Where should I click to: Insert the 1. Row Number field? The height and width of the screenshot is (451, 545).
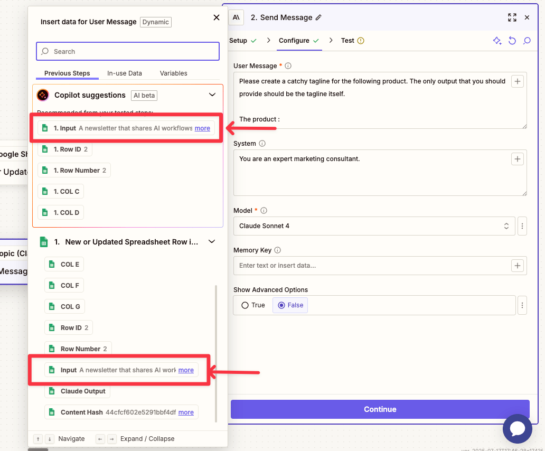click(x=74, y=170)
